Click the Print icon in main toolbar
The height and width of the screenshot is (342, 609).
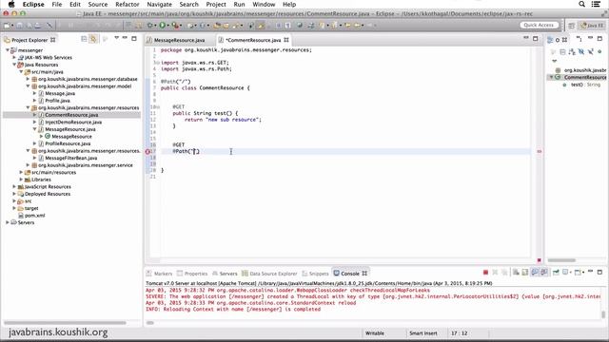coord(38,26)
